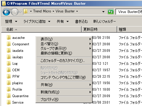This screenshot has height=106, width=142.
Task: Click the iaulogs folder name
Action: point(17,57)
